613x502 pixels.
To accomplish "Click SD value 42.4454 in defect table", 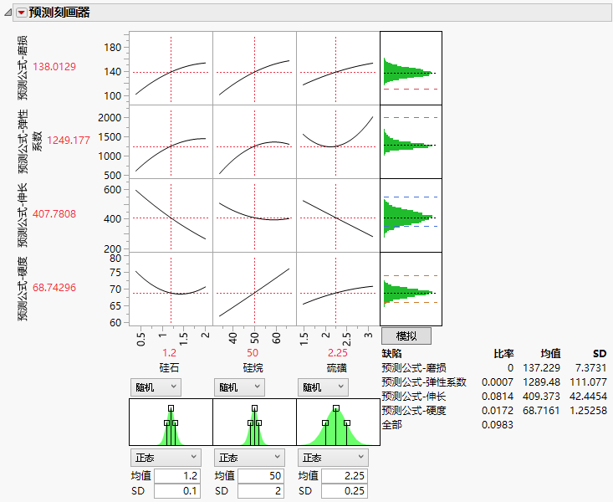I will (588, 397).
